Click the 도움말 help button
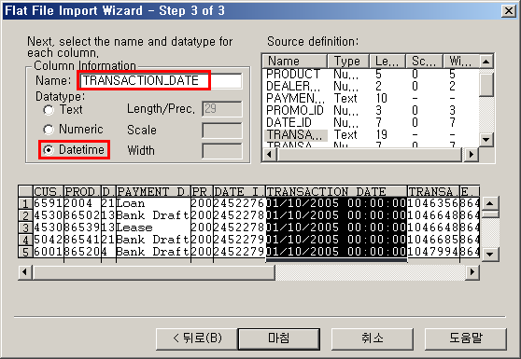The image size is (521, 359). [466, 338]
